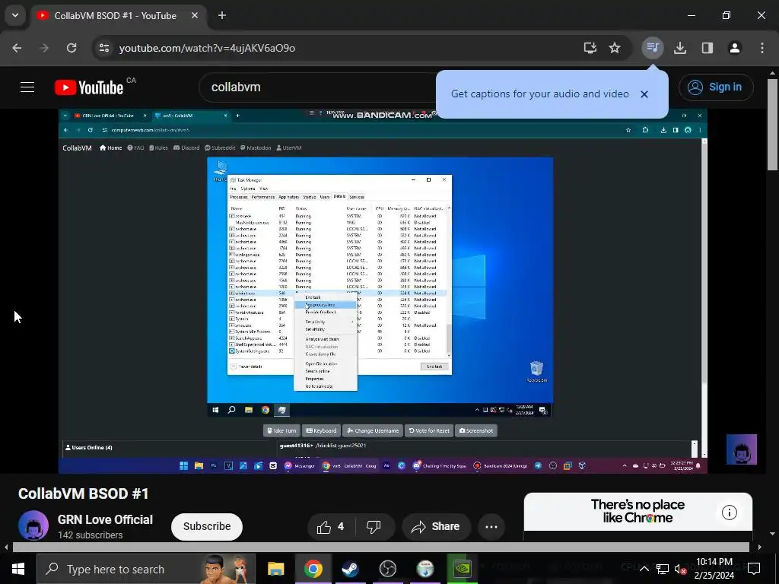This screenshot has height=584, width=779.
Task: Open the NVIDIA app taskbar icon
Action: [462, 569]
